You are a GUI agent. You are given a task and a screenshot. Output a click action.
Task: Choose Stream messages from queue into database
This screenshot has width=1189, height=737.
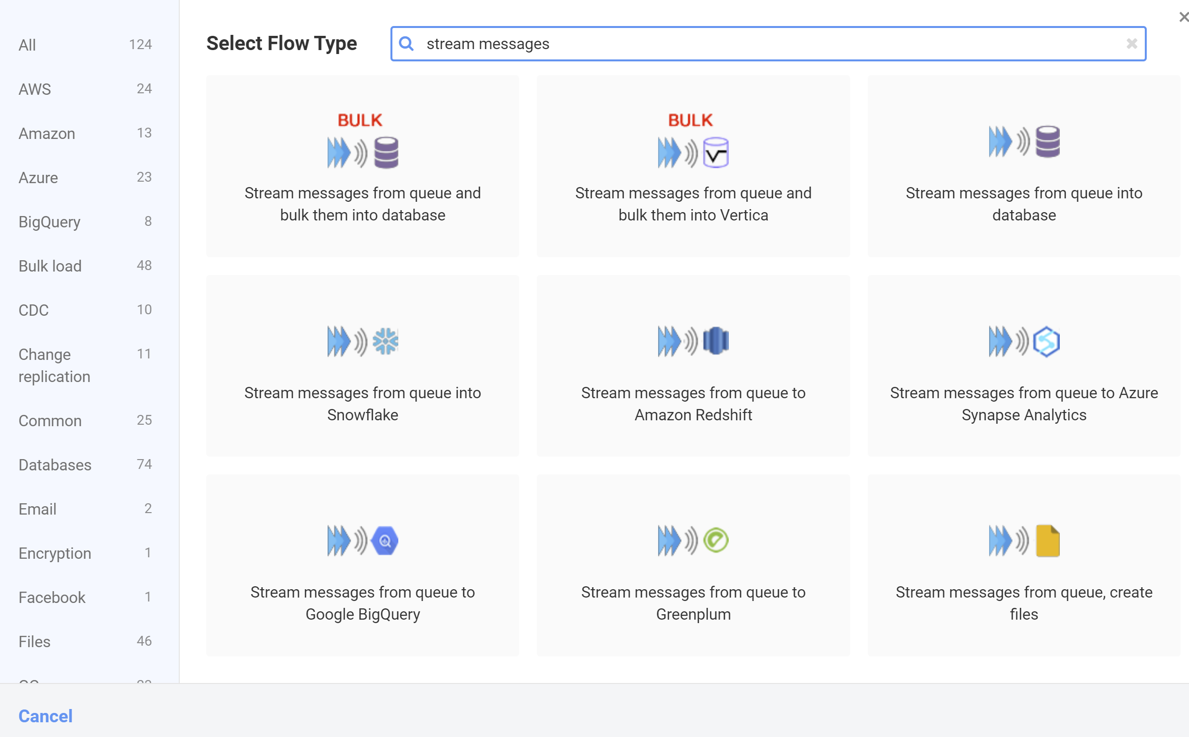[1023, 204]
